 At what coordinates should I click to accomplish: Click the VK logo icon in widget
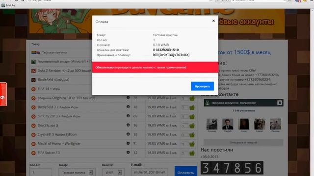(x=280, y=103)
